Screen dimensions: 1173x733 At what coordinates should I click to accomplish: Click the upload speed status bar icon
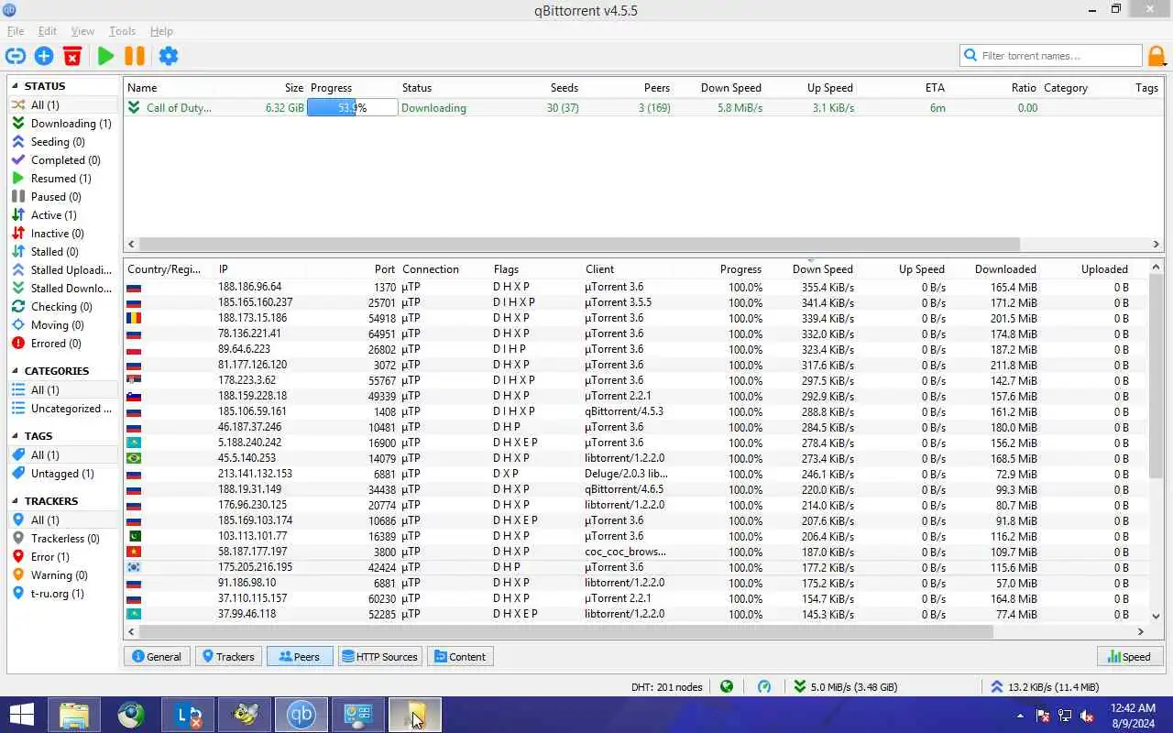click(997, 686)
